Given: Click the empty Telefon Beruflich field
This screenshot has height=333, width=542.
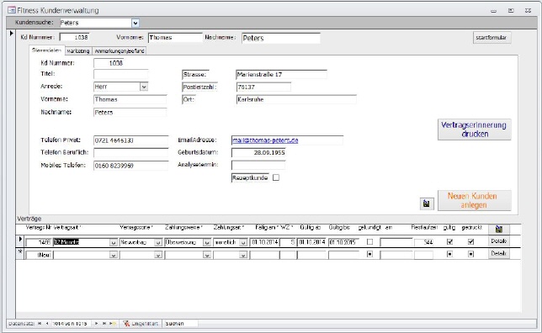Looking at the screenshot, I should pos(130,152).
